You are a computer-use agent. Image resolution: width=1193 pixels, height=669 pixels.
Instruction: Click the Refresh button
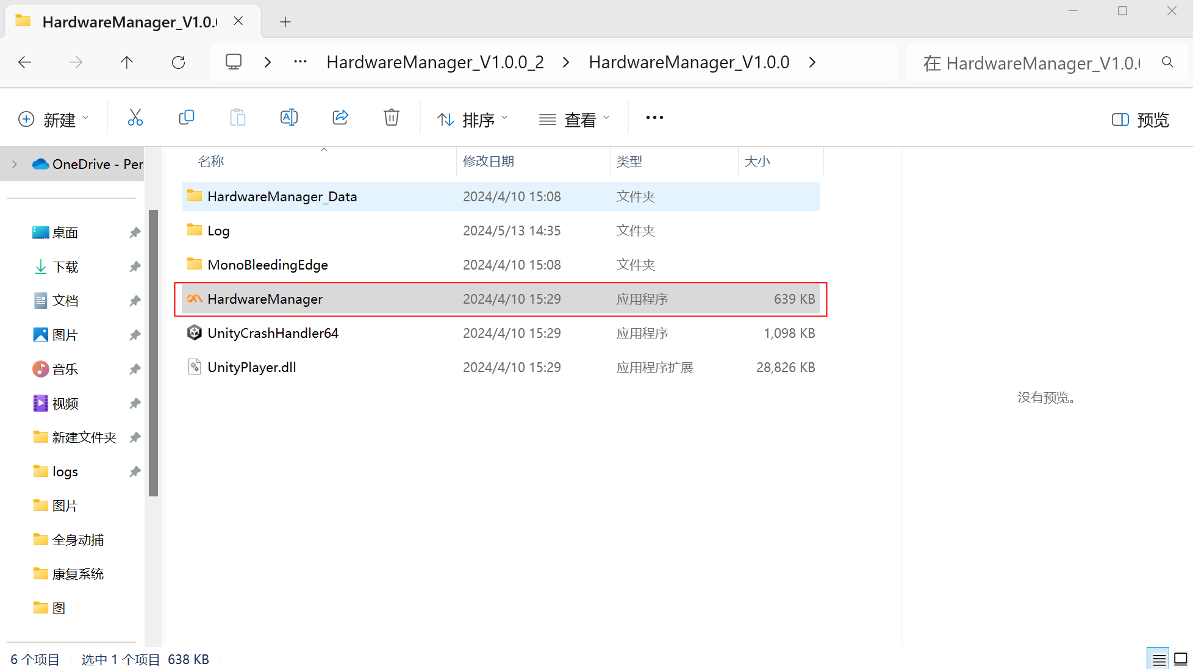click(178, 62)
